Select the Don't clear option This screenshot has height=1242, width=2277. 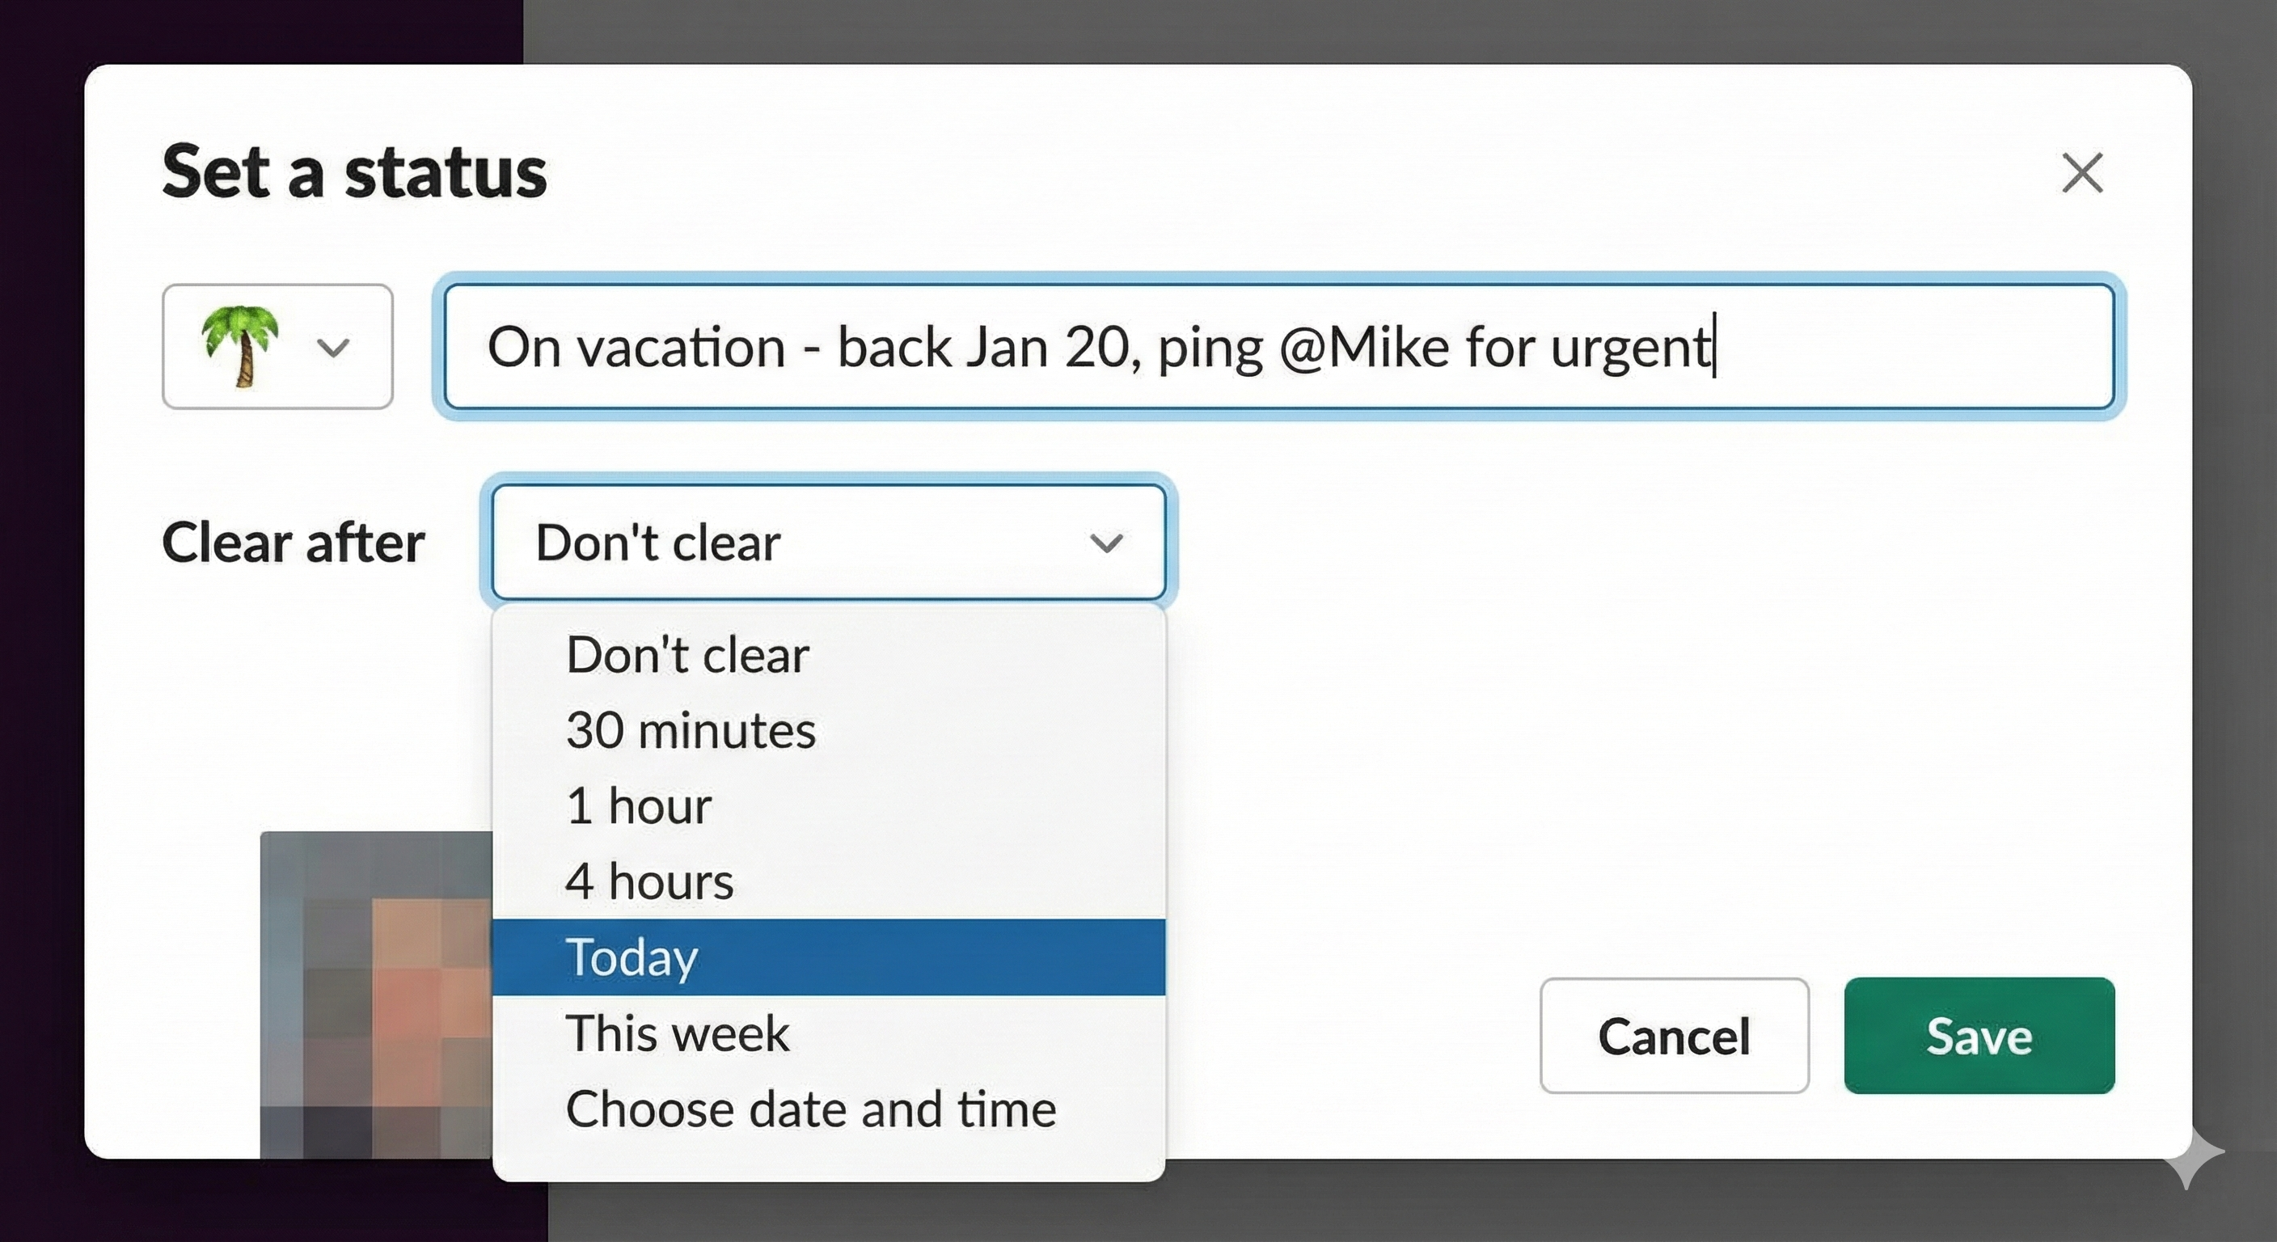pyautogui.click(x=686, y=654)
